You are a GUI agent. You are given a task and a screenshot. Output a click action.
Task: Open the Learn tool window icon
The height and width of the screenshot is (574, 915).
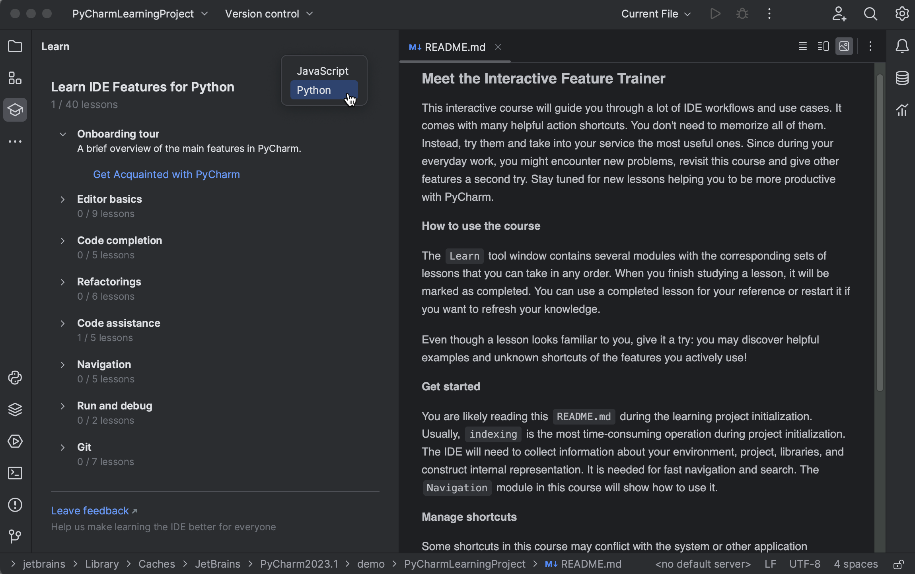click(15, 110)
